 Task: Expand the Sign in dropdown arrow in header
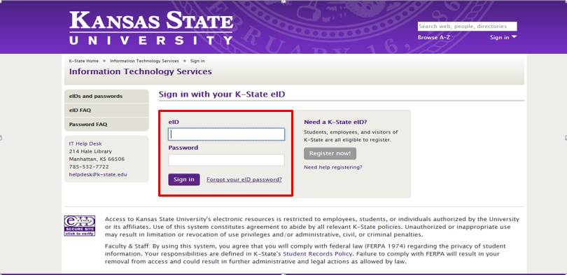(x=514, y=37)
